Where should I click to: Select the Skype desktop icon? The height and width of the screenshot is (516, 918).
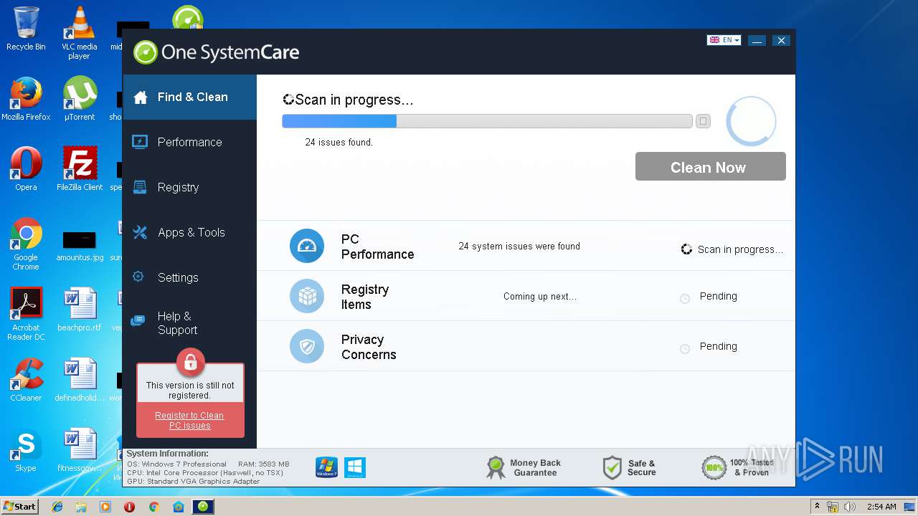click(26, 450)
